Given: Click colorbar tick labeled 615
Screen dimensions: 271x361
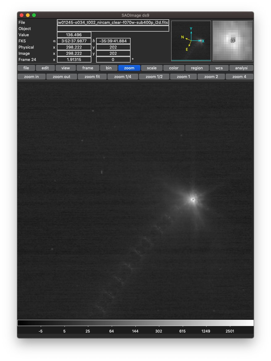Looking at the screenshot, I should (182, 331).
